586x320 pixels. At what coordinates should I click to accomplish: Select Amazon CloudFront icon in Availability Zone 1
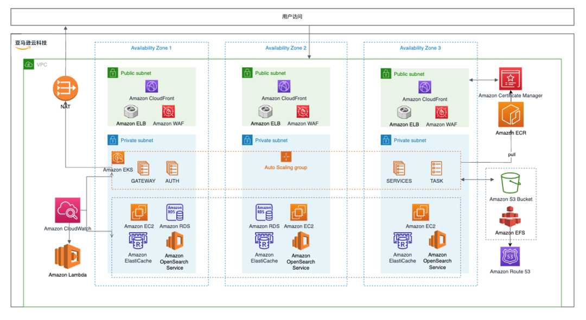pyautogui.click(x=152, y=87)
